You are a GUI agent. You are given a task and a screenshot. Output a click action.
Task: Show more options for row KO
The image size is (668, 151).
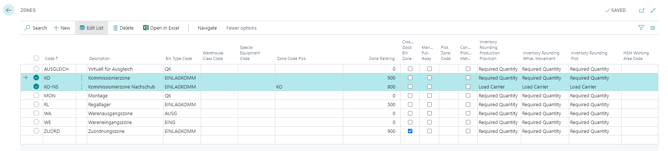82,78
